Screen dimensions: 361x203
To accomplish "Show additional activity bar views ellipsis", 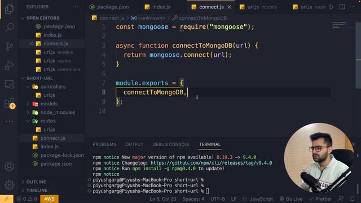I will [x=9, y=121].
